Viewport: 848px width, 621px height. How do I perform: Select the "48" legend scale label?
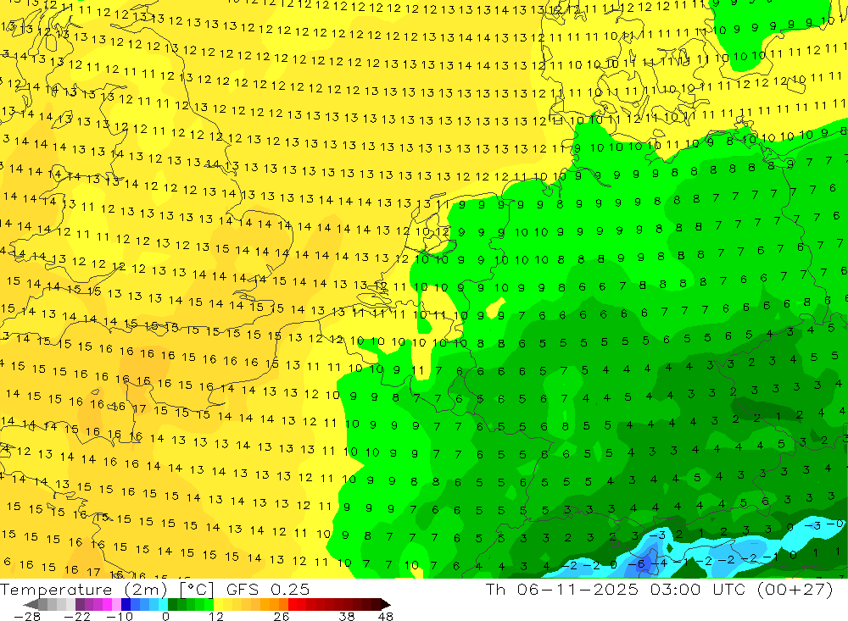click(386, 617)
